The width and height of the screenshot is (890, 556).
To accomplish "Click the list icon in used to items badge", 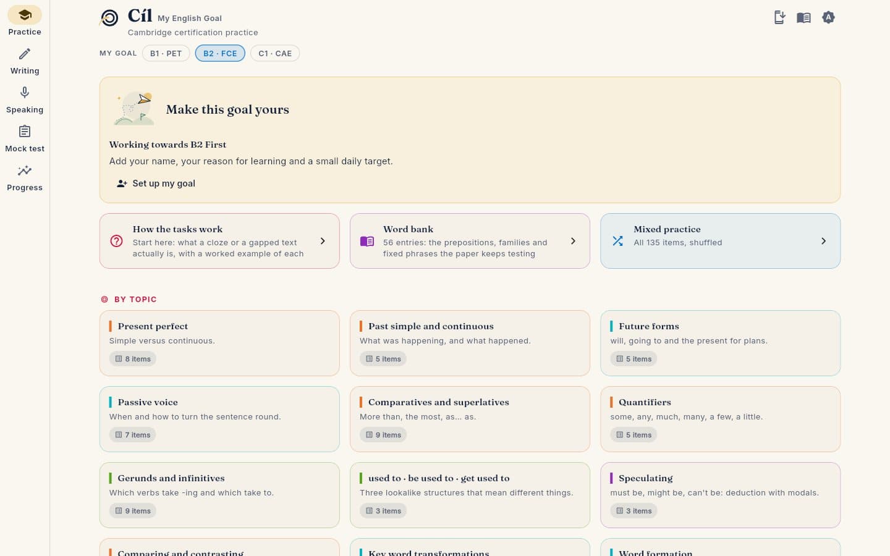I will tap(369, 511).
